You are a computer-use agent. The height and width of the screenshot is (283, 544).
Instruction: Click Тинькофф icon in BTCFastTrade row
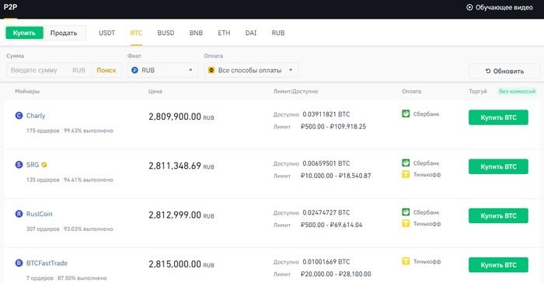click(406, 261)
